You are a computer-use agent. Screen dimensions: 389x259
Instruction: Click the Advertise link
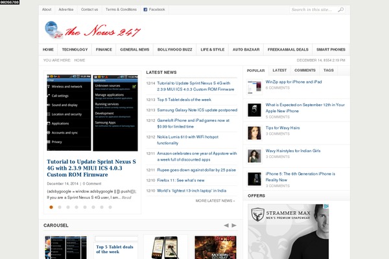[66, 10]
